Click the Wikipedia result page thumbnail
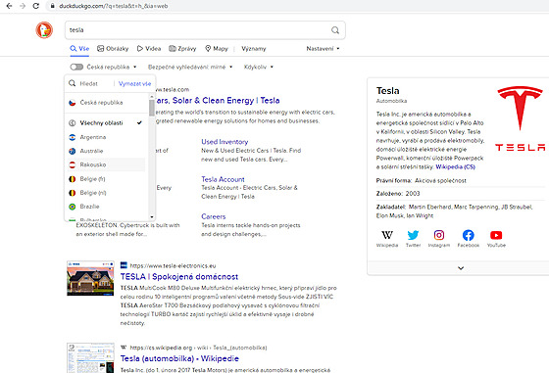The height and width of the screenshot is (373, 549). (90, 357)
